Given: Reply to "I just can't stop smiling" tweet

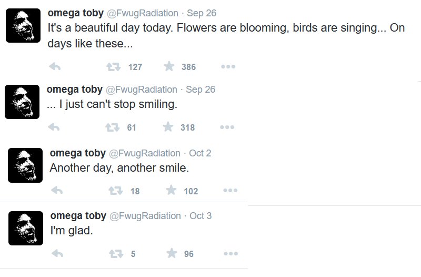Looking at the screenshot, I should (x=54, y=127).
